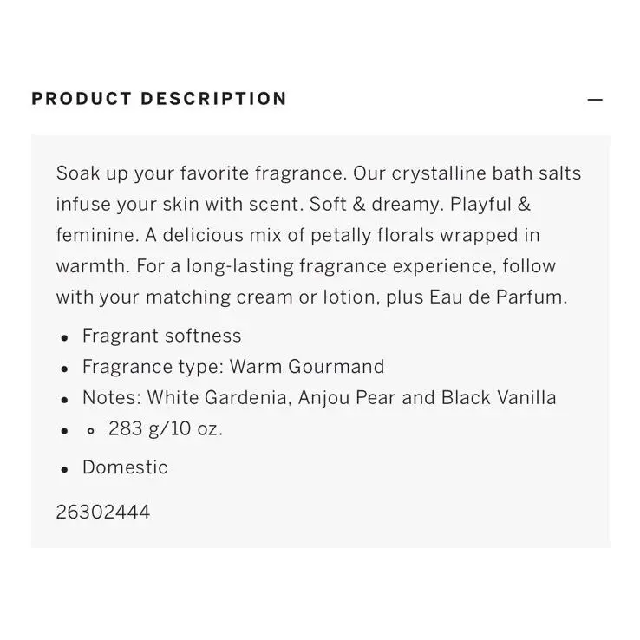Collapse the Product Description section via minus icon

click(x=595, y=100)
